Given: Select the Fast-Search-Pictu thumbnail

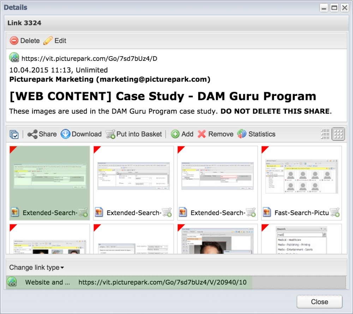Looking at the screenshot, I should pyautogui.click(x=301, y=183).
